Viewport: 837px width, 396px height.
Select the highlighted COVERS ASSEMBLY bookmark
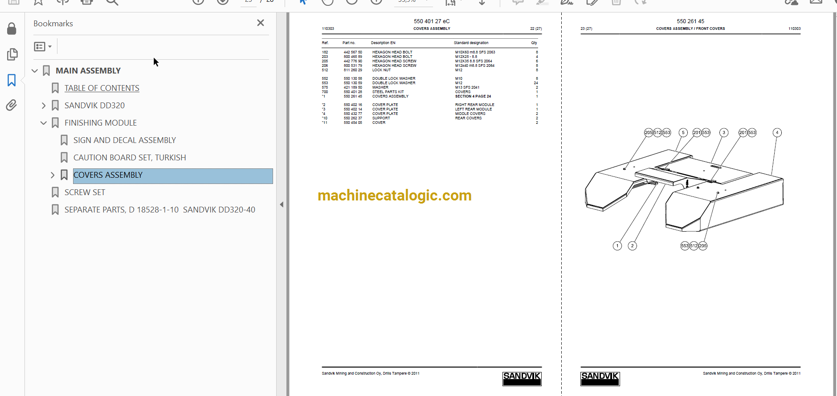[173, 176]
